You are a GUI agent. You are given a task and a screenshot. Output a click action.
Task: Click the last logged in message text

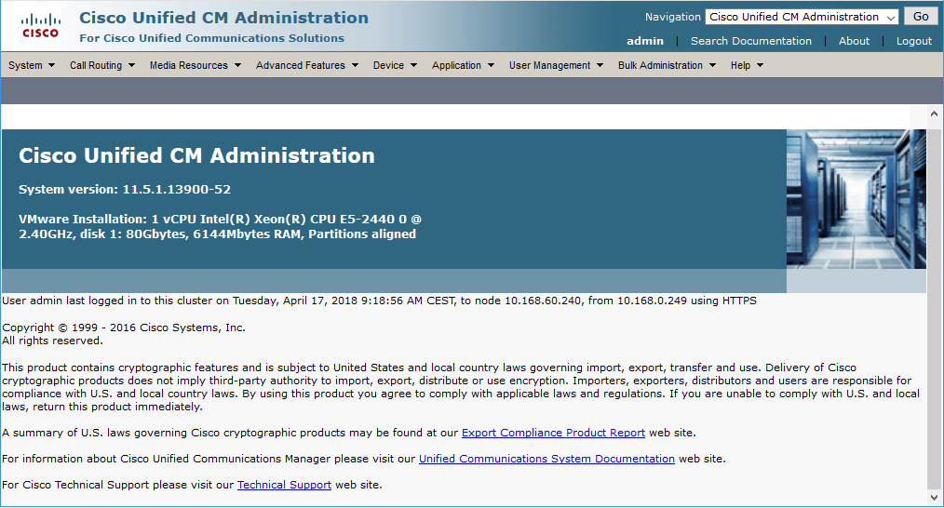379,301
